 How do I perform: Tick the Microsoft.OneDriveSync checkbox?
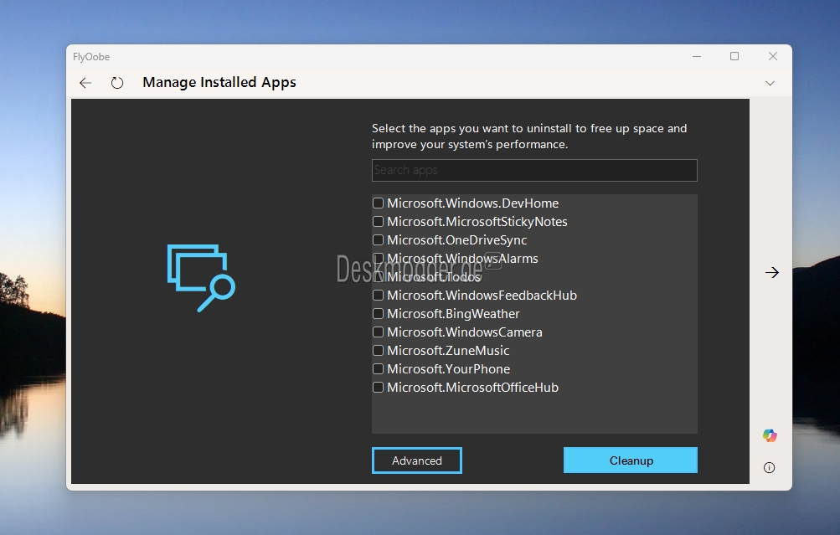pyautogui.click(x=379, y=240)
